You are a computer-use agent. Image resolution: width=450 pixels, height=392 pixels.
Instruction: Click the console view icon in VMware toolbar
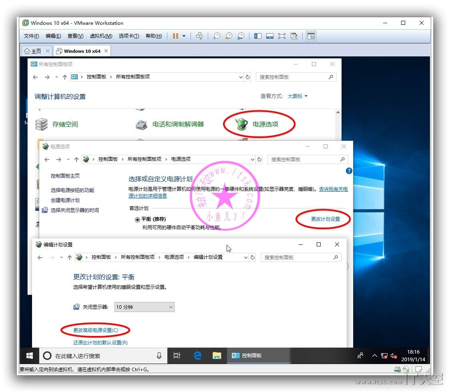pyautogui.click(x=311, y=36)
